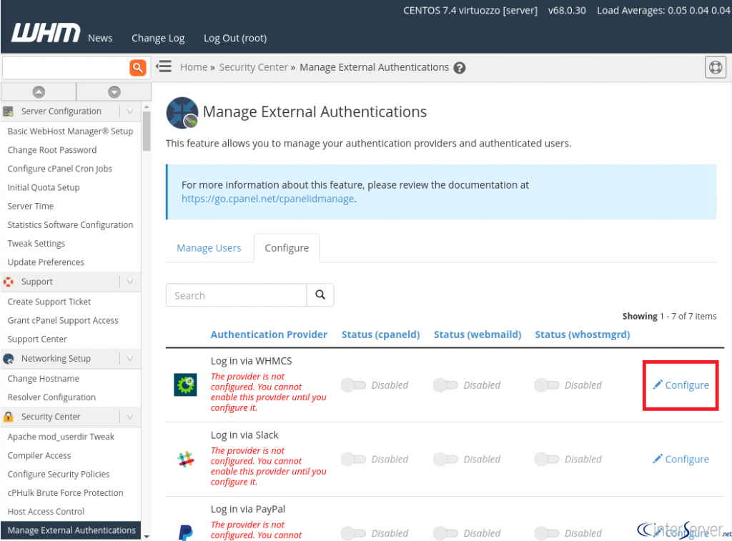The height and width of the screenshot is (541, 732).
Task: Click the support lifebuoy icon at top right
Action: click(715, 67)
